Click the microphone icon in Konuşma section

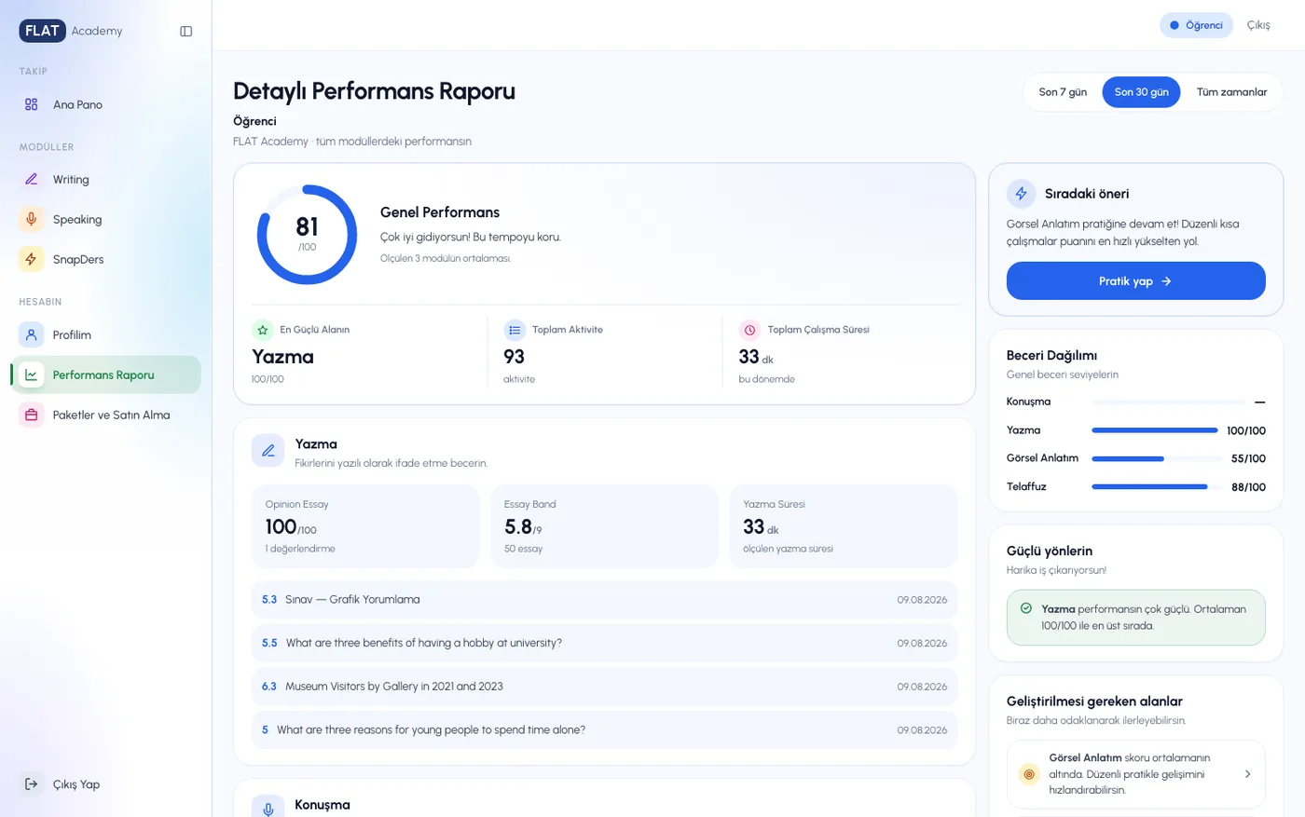pyautogui.click(x=268, y=809)
